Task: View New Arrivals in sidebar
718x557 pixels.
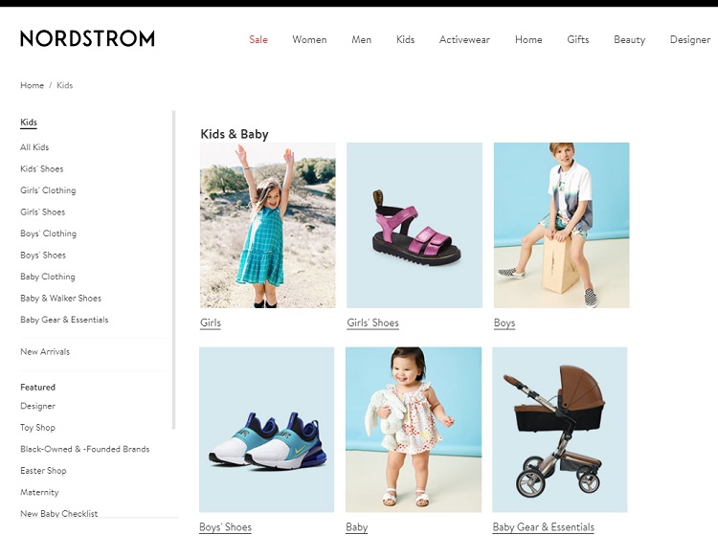Action: tap(45, 351)
